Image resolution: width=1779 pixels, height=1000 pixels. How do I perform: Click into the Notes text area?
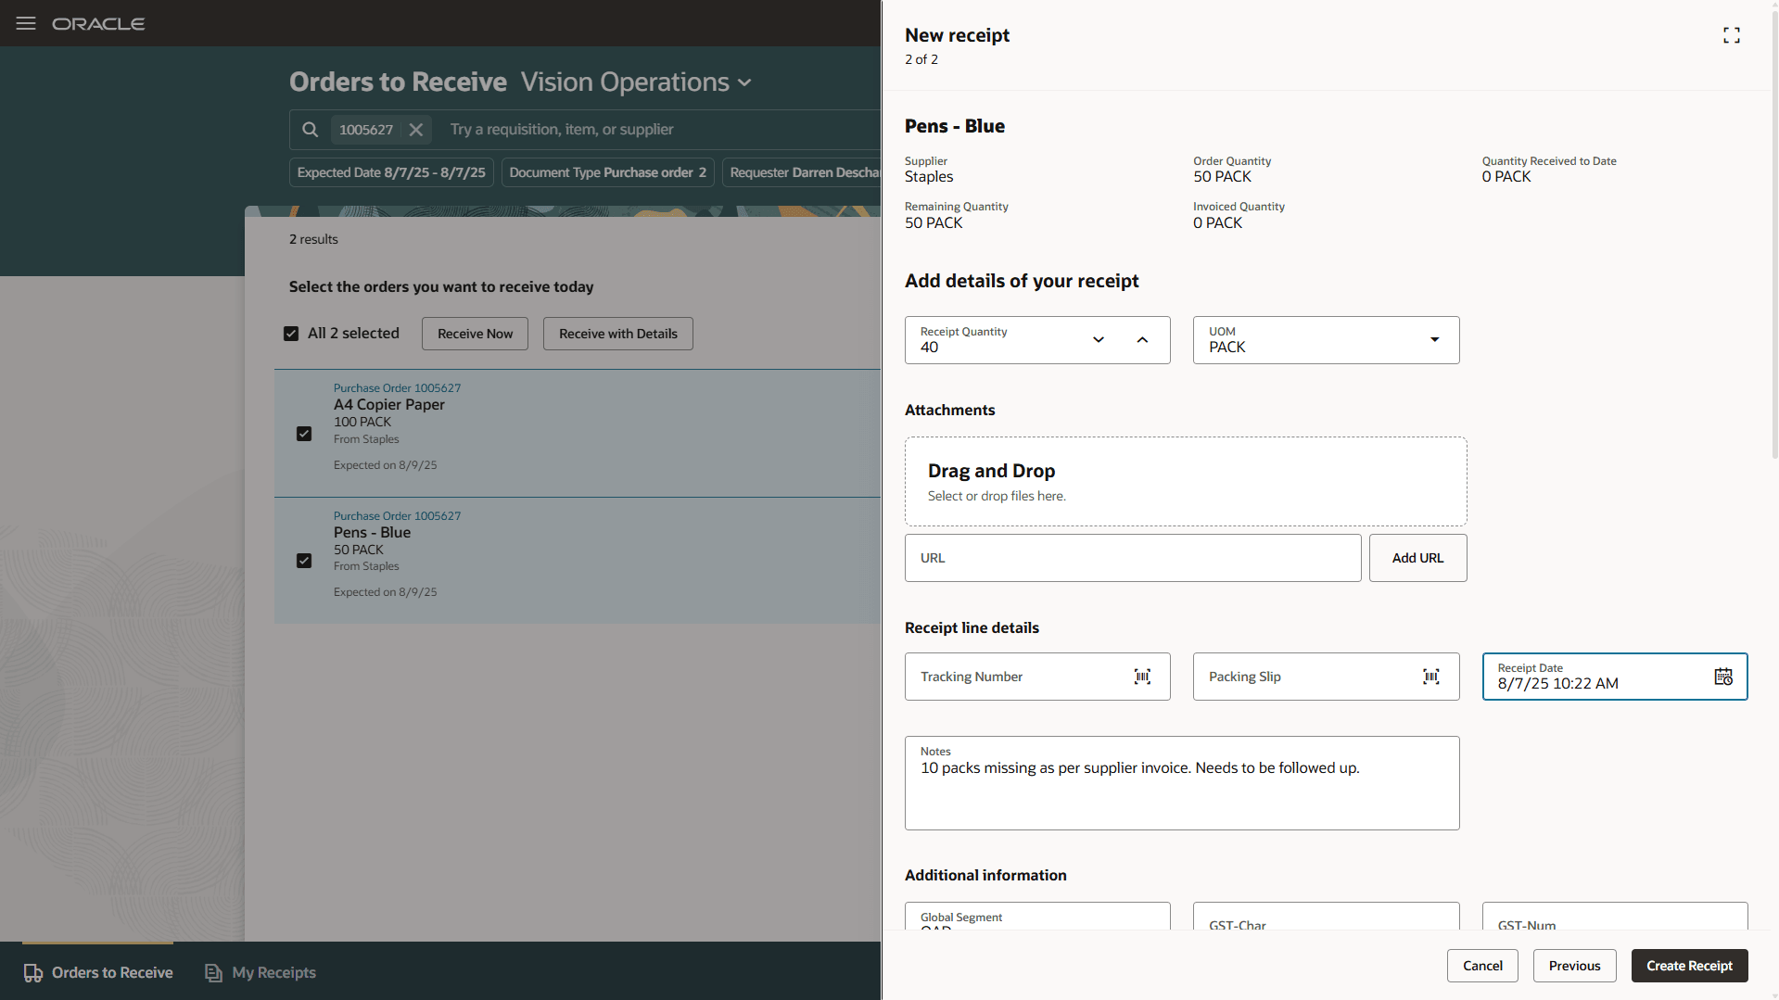pyautogui.click(x=1182, y=783)
